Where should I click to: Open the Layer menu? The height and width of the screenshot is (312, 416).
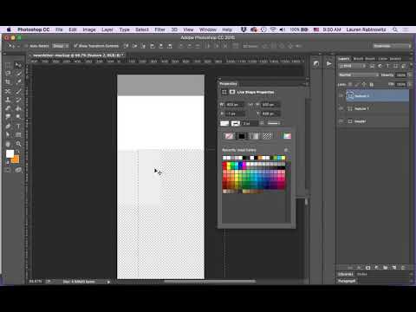click(107, 29)
